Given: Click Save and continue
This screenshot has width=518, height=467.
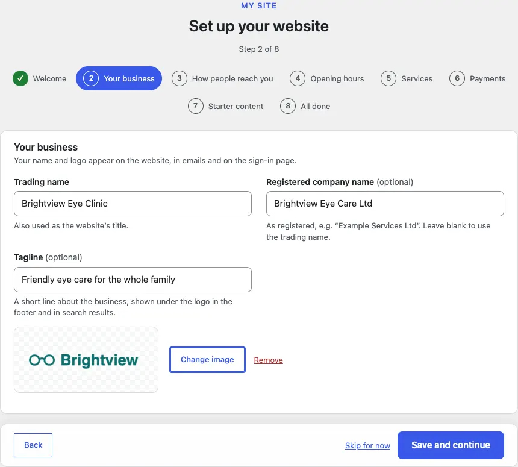Looking at the screenshot, I should pos(451,445).
